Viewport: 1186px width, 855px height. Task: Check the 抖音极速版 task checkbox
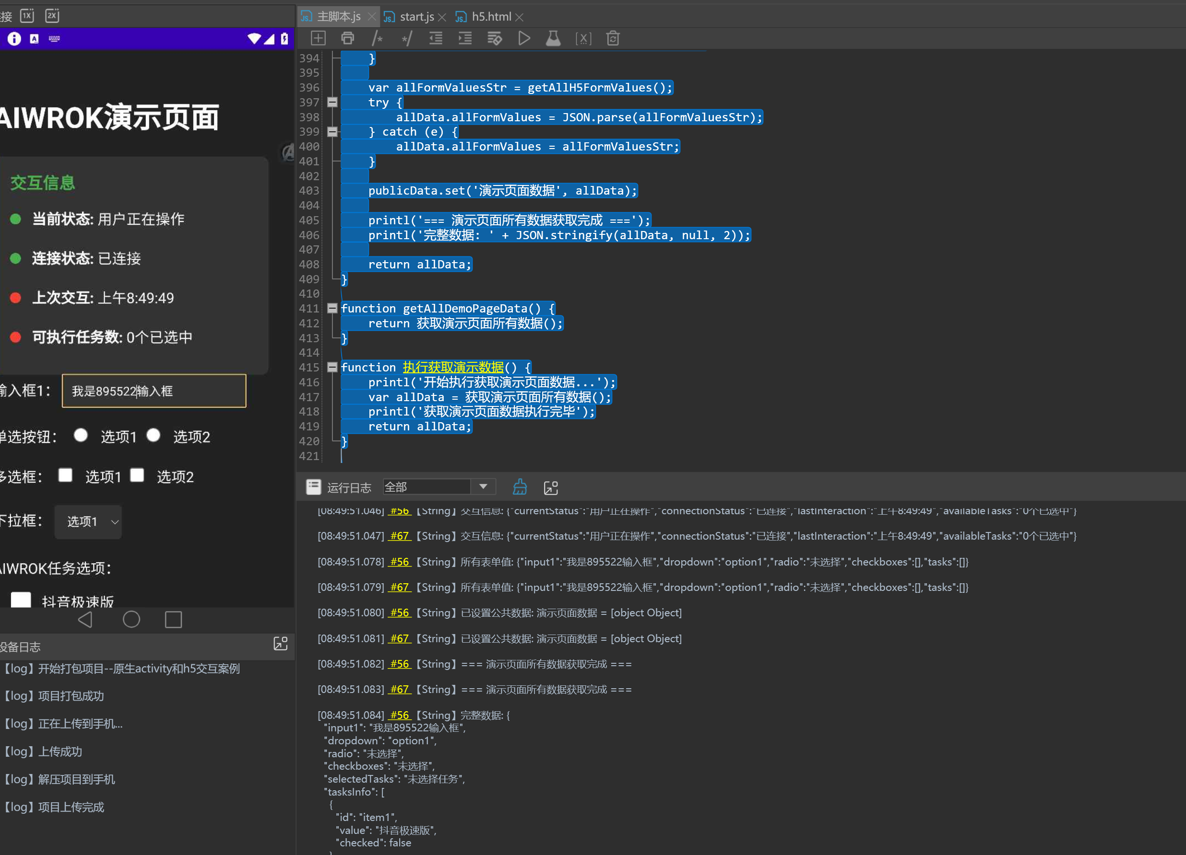click(21, 600)
